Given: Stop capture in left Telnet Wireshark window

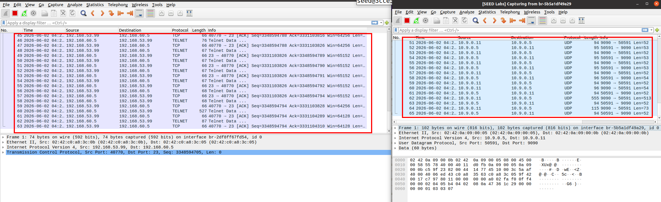Looking at the screenshot, I should (15, 13).
